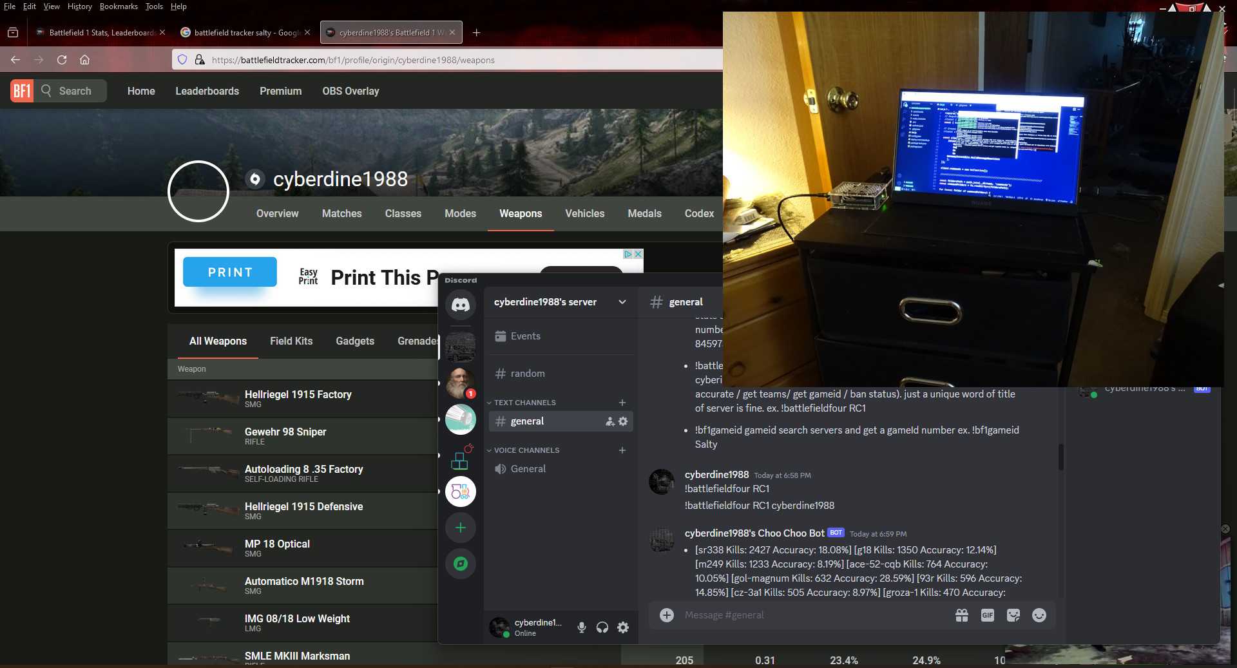Join the General voice channel
Image resolution: width=1237 pixels, height=668 pixels.
tap(528, 469)
